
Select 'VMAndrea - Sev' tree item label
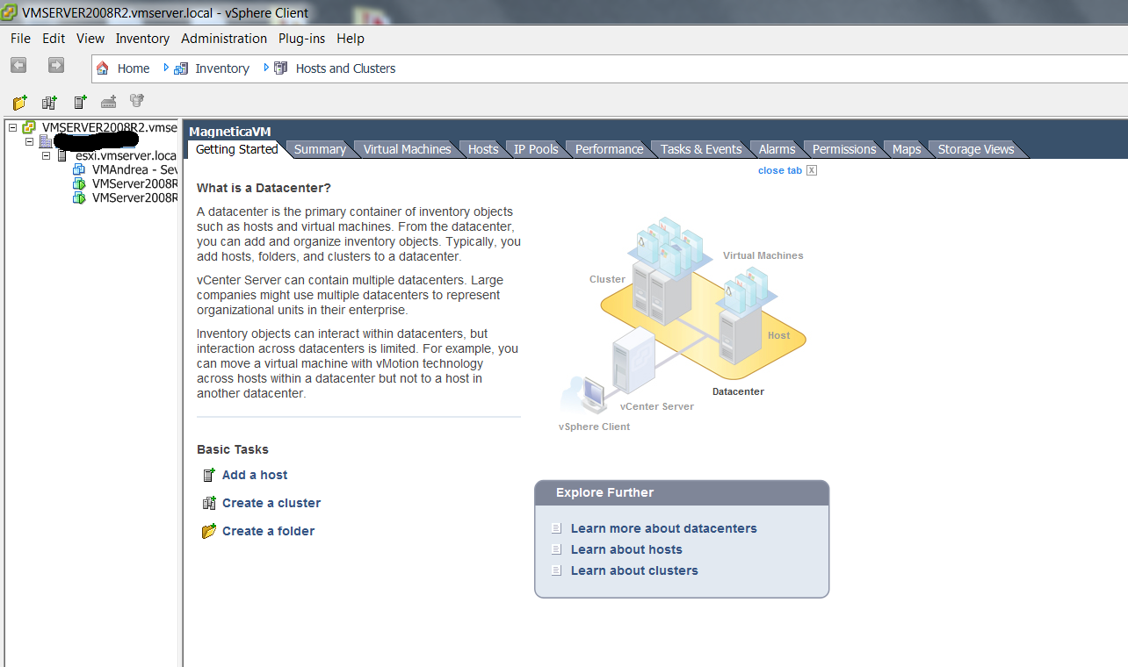coord(134,170)
